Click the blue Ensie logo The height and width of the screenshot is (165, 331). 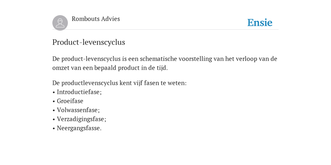pos(260,23)
